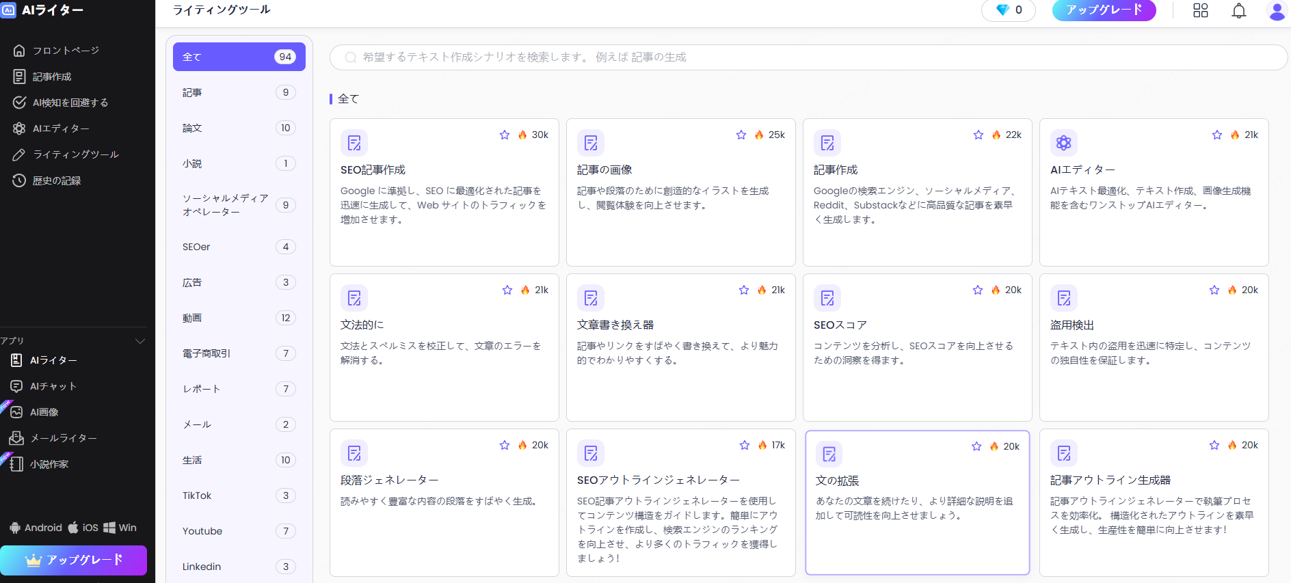Image resolution: width=1291 pixels, height=583 pixels.
Task: Open the 小説作家 book icon
Action: click(x=16, y=464)
